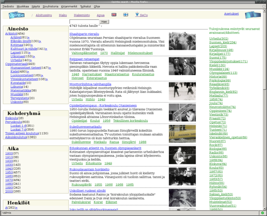
Task: Expand the Elämän ilmiöt subcategory arrow
Action: point(40,41)
